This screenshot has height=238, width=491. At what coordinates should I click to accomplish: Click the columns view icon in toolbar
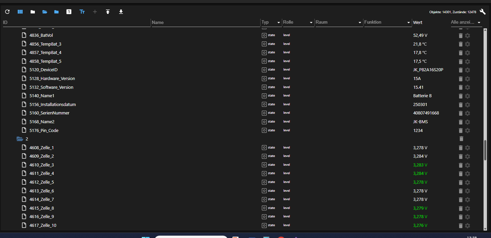pyautogui.click(x=20, y=11)
